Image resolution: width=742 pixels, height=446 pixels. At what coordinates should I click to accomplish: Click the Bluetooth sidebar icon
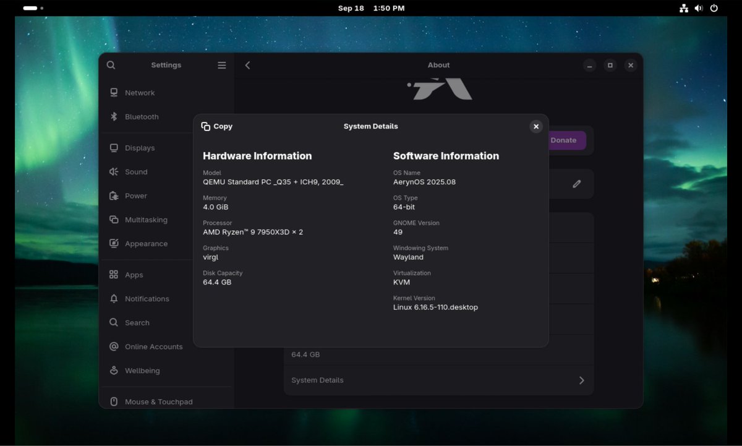point(114,116)
